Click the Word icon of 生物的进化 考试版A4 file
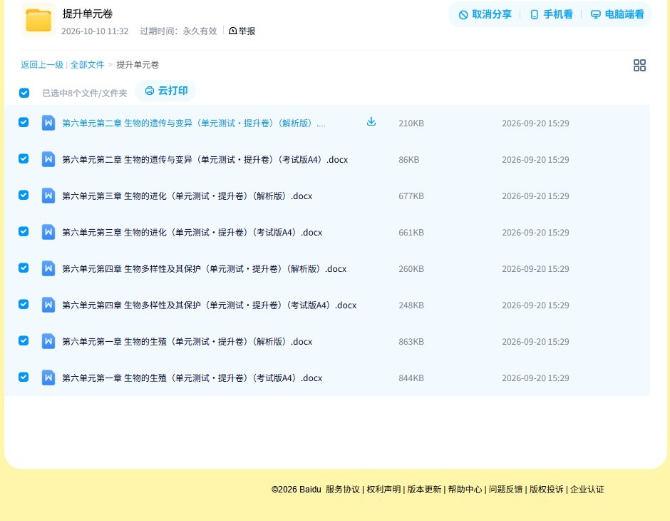This screenshot has height=521, width=670. [48, 232]
